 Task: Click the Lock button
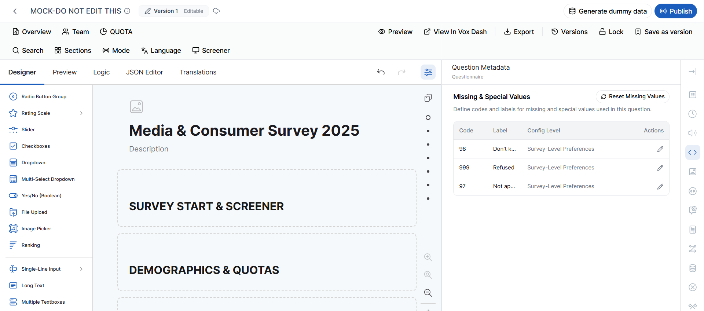611,32
